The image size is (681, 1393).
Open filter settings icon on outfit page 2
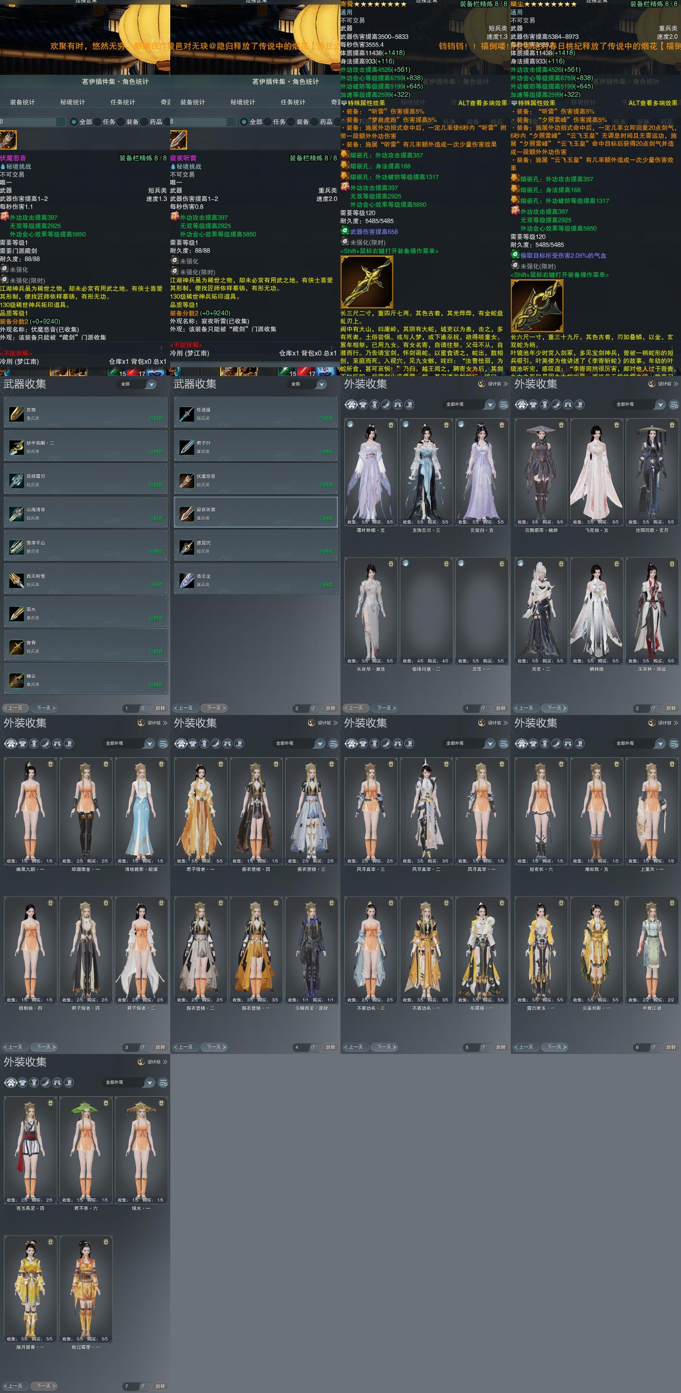pos(674,405)
